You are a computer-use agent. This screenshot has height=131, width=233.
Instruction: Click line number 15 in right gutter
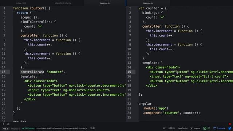pyautogui.click(x=129, y=72)
